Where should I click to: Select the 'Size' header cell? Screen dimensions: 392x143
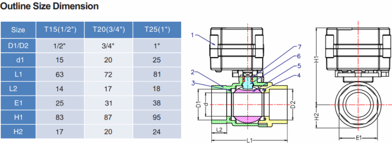point(18,30)
